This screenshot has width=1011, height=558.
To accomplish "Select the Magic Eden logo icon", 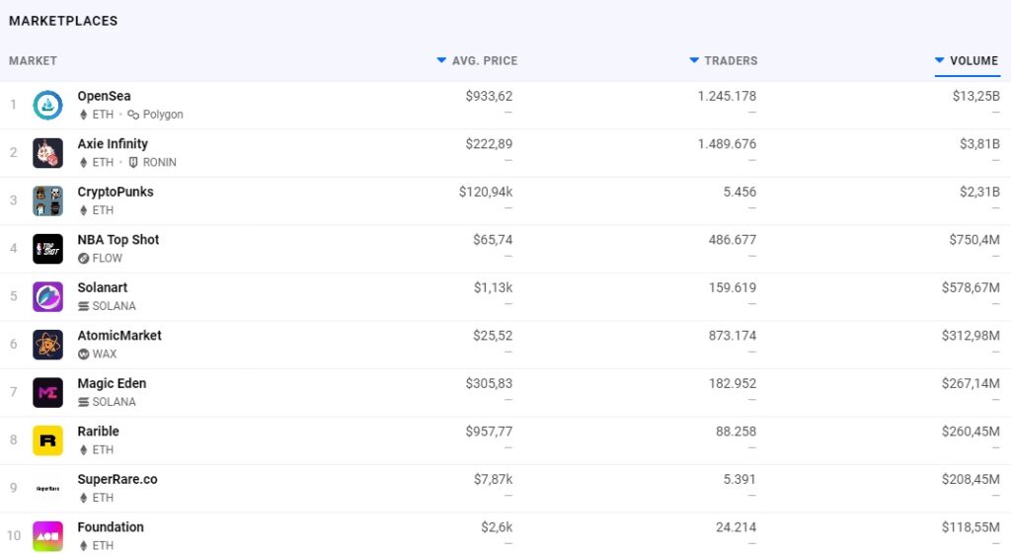I will (47, 392).
